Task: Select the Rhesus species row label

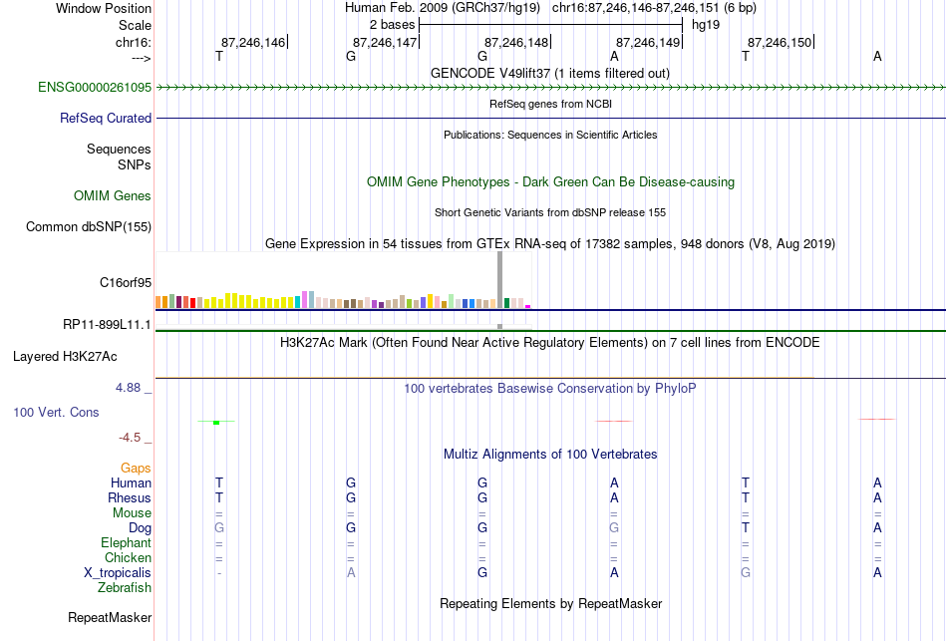Action: [130, 498]
